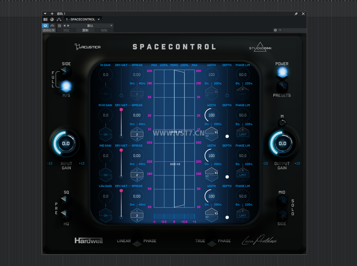Click the LOW band dry/wet slider handle
This screenshot has width=357, height=266.
(121, 191)
